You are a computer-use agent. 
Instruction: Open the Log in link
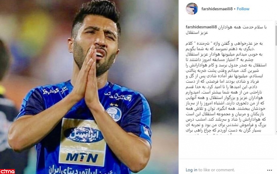coord(191,170)
